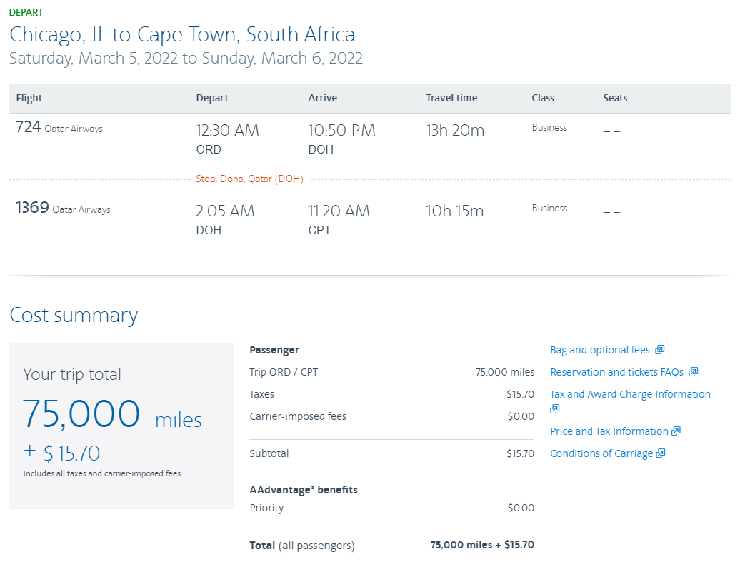745x577 pixels.
Task: View Tax and Award Charge Information
Action: tap(629, 393)
